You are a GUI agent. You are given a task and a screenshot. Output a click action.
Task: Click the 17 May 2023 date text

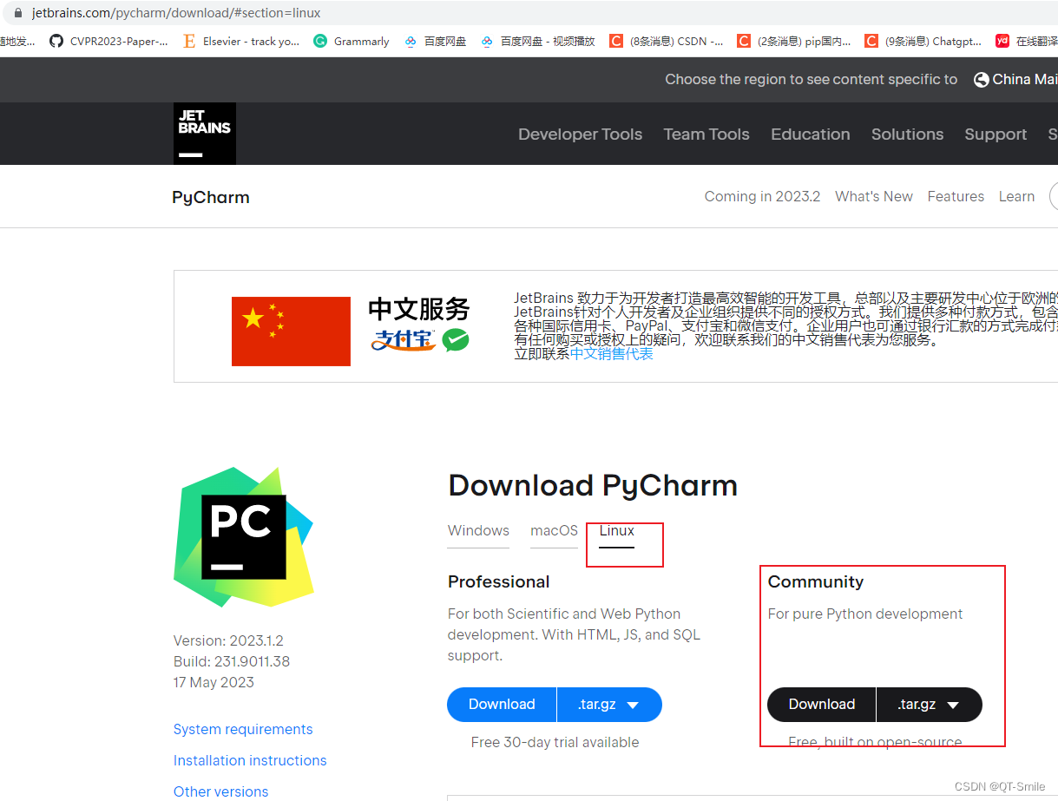click(214, 682)
